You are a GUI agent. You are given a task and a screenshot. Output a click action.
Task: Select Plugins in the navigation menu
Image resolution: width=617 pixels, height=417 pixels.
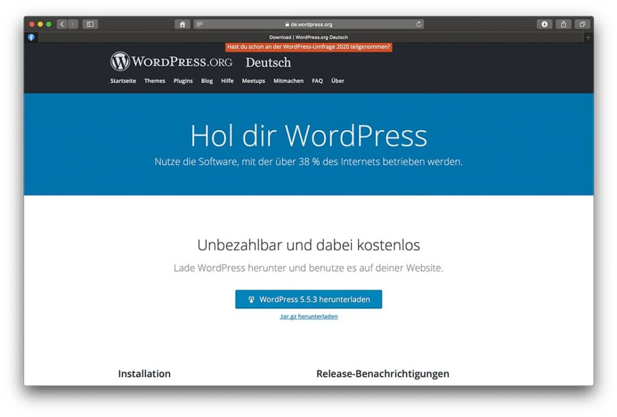(183, 81)
